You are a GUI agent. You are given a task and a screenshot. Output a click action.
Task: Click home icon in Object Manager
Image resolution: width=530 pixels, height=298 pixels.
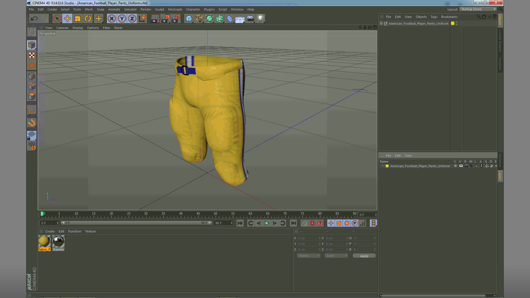484,17
